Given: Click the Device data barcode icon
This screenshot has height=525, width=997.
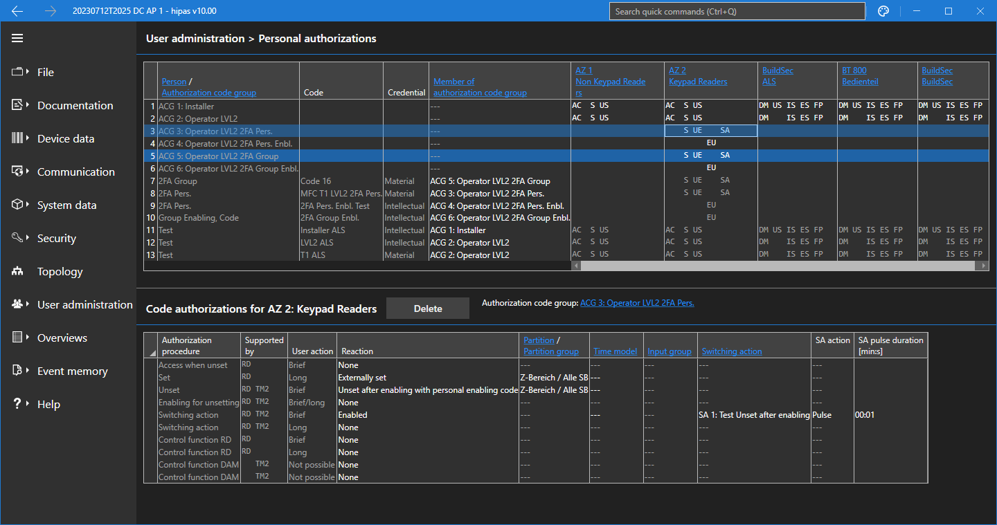Looking at the screenshot, I should pyautogui.click(x=17, y=138).
